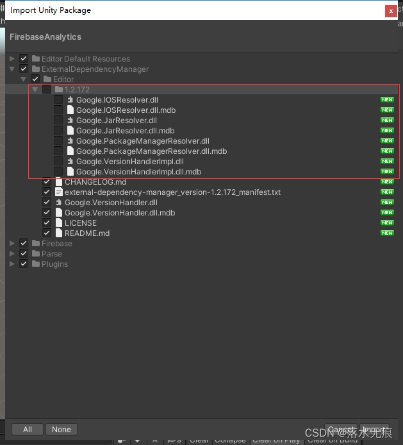The height and width of the screenshot is (445, 403).
Task: Uncheck the CHANGELOG.md checkbox
Action: pyautogui.click(x=47, y=181)
